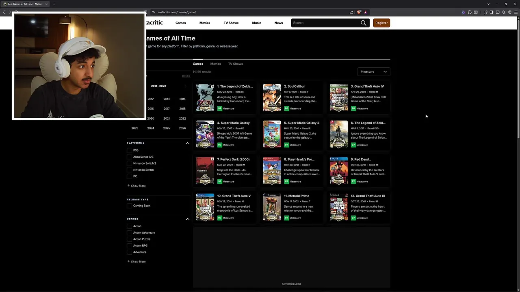Click the 97 Metascore badge for Perfect Dark
This screenshot has width=520, height=292.
219,181
